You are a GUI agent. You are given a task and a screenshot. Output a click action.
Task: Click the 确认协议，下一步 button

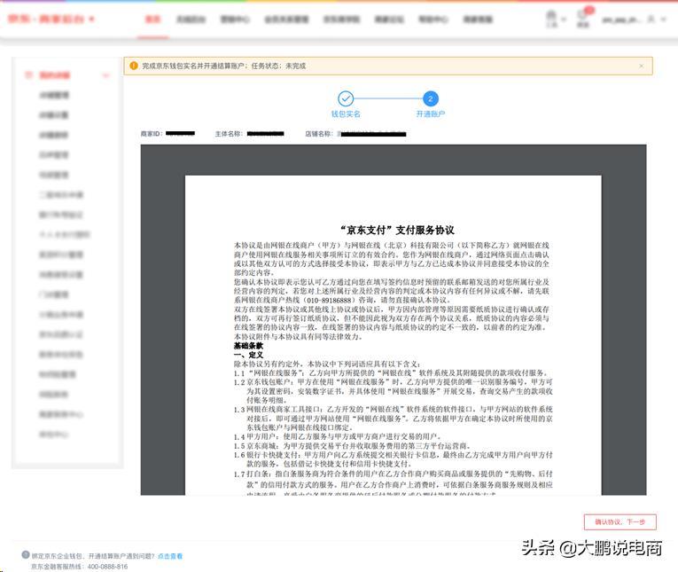620,521
